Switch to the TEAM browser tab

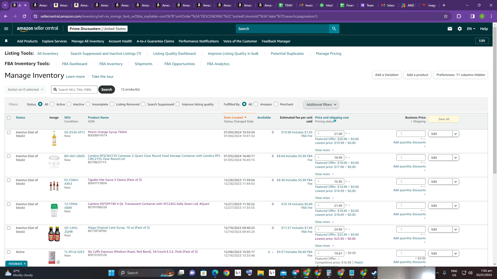286,5
